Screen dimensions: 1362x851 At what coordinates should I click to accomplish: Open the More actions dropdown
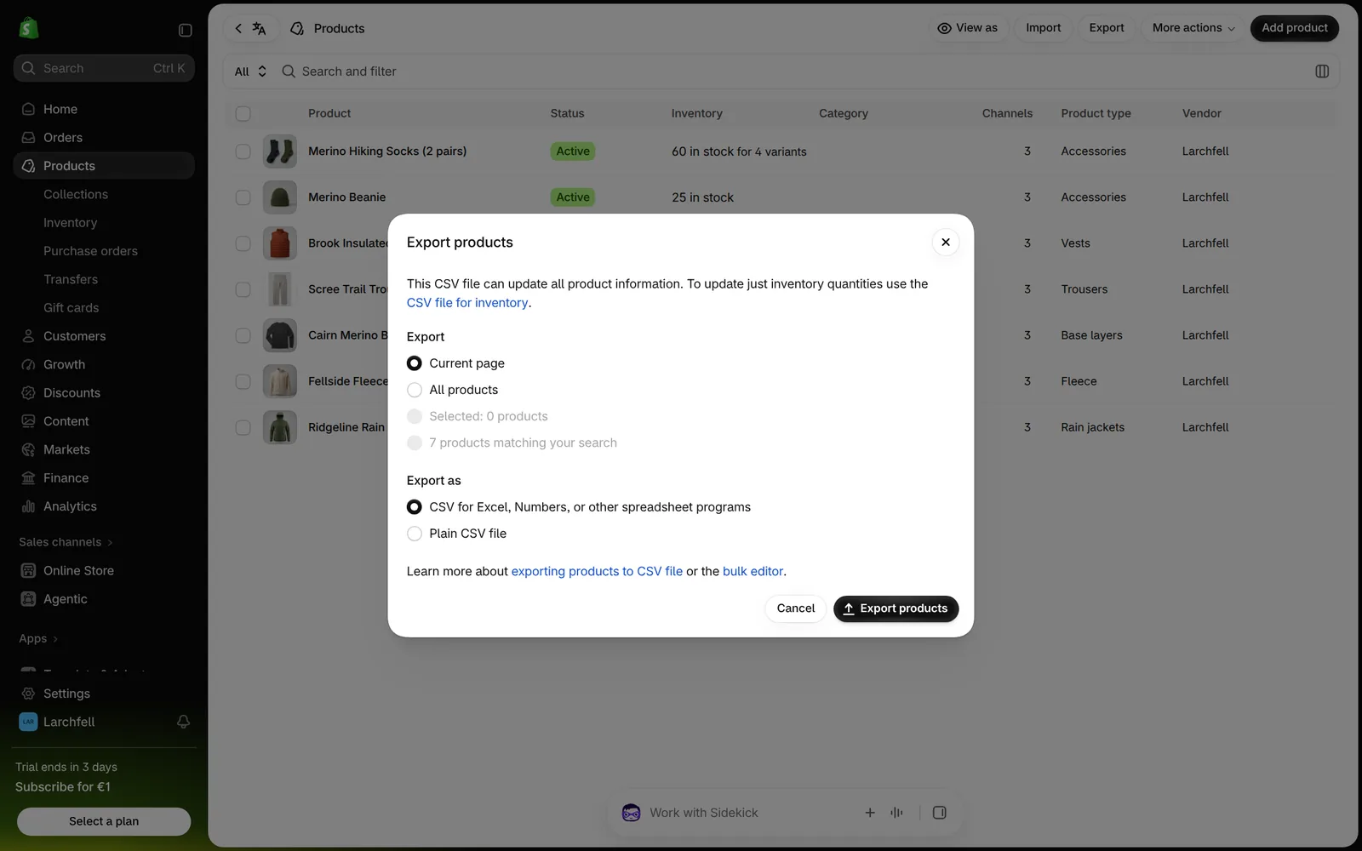tap(1193, 28)
